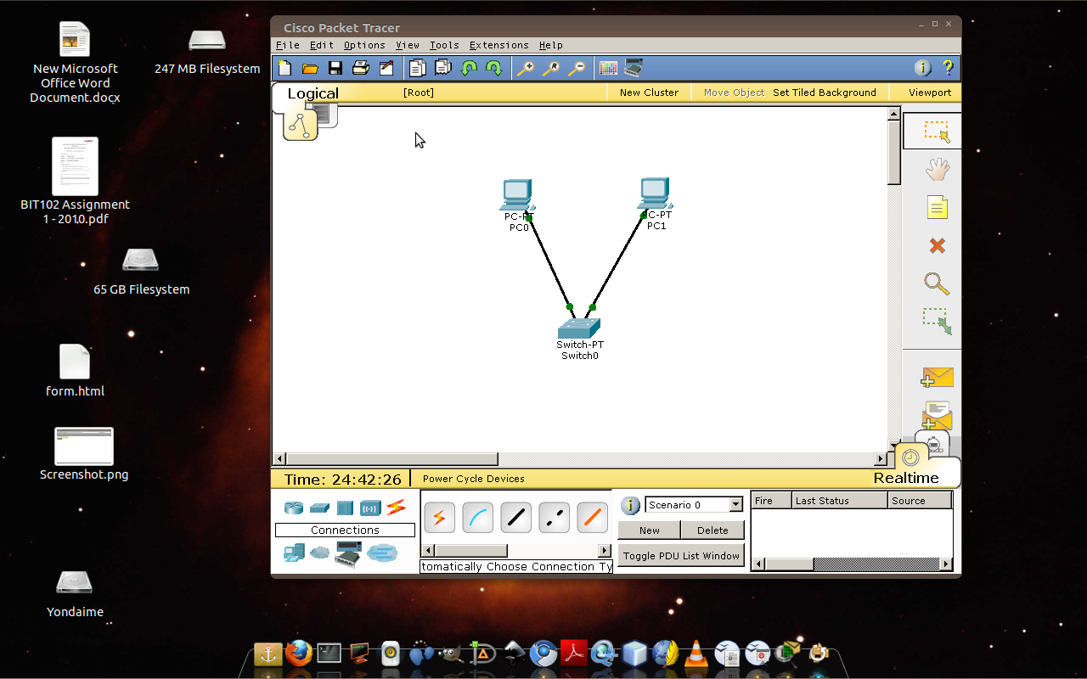
Task: Choose the Resize Shape tool
Action: point(938,321)
